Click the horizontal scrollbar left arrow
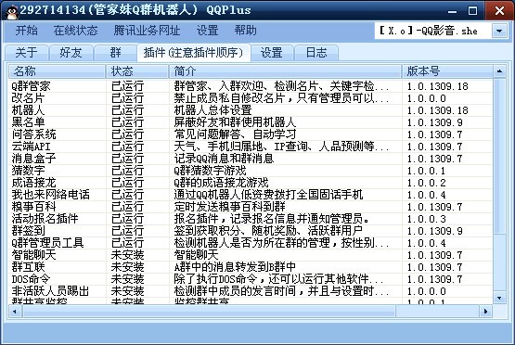Viewport: 515px width, 345px height. coord(15,312)
